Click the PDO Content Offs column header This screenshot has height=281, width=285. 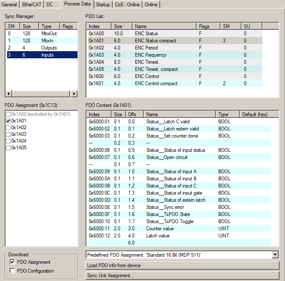tap(135, 114)
